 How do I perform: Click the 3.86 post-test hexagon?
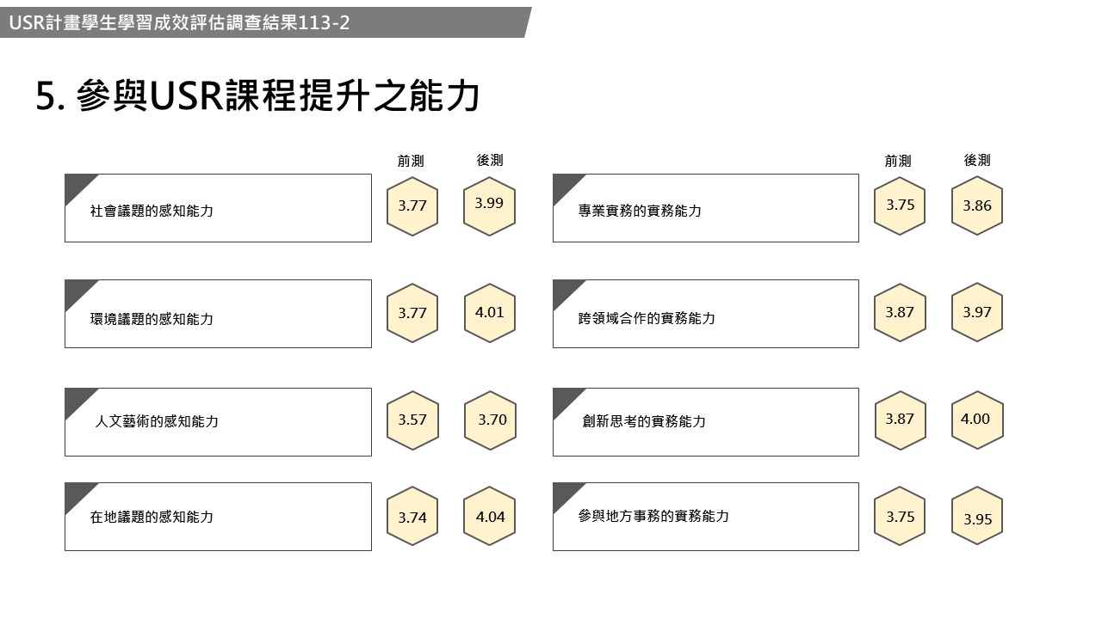click(977, 206)
